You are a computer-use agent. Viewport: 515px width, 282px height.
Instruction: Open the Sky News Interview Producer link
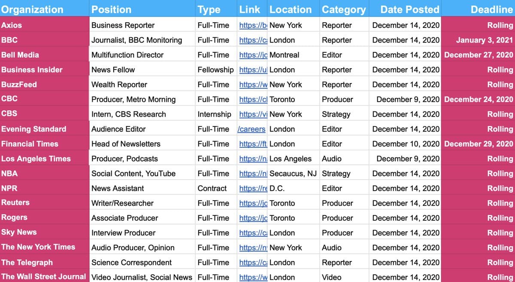tap(253, 233)
